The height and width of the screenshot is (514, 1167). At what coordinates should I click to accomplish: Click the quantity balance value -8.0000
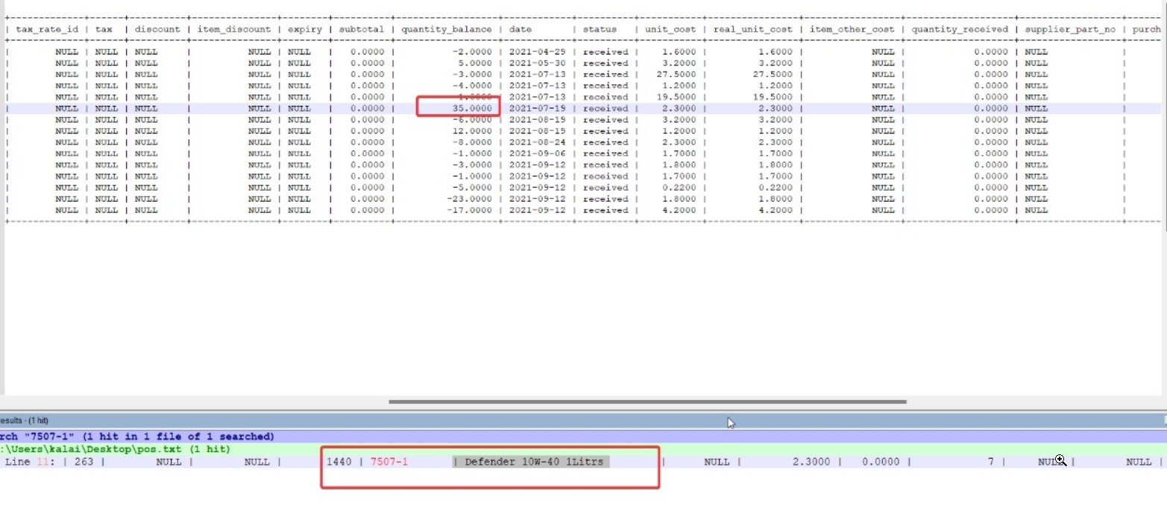[471, 142]
